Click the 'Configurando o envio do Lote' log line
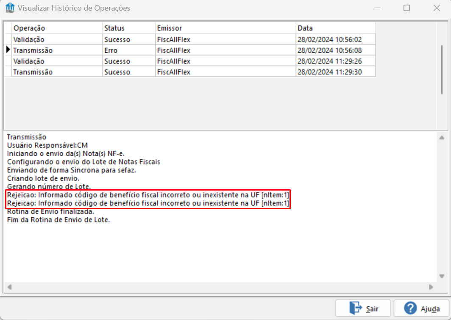 (x=84, y=162)
